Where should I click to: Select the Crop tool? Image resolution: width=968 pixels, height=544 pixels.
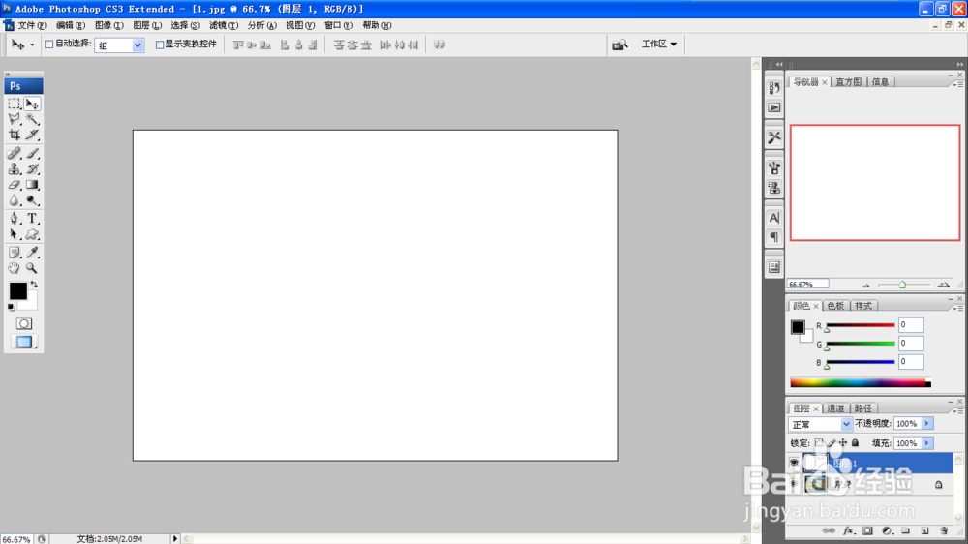click(15, 135)
